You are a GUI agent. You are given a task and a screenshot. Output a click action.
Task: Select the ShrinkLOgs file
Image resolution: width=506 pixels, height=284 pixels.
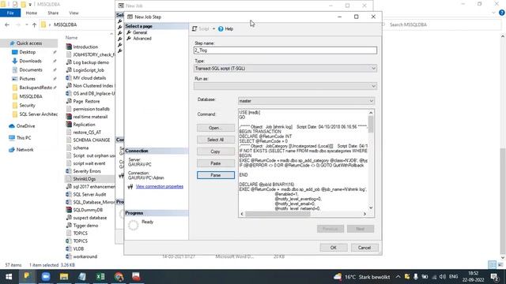tap(85, 179)
